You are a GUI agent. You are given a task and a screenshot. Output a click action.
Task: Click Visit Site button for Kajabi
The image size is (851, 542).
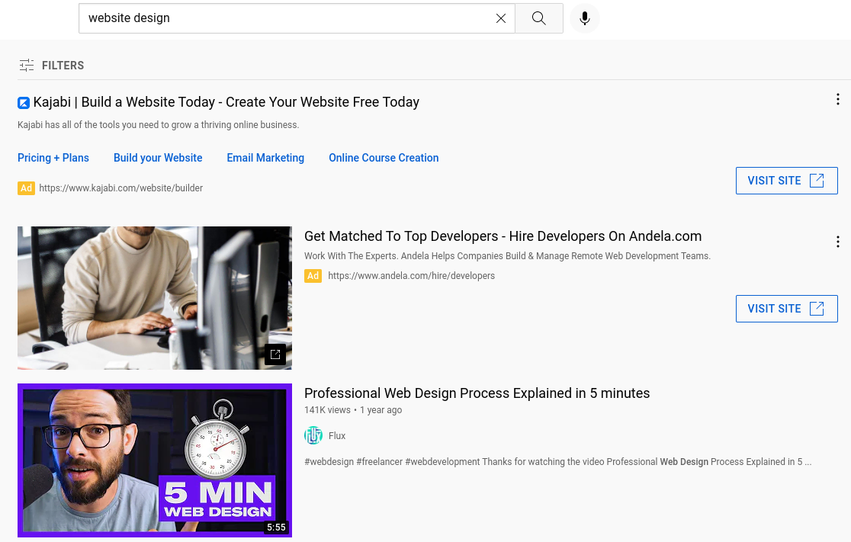pyautogui.click(x=786, y=181)
